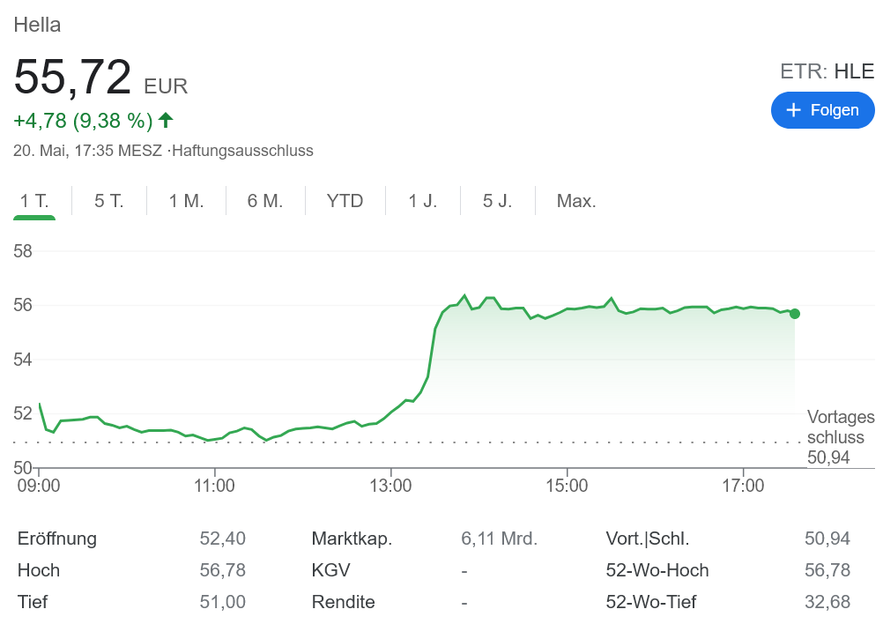Click the Tief value 51,00
Image resolution: width=883 pixels, height=639 pixels.
[x=222, y=602]
